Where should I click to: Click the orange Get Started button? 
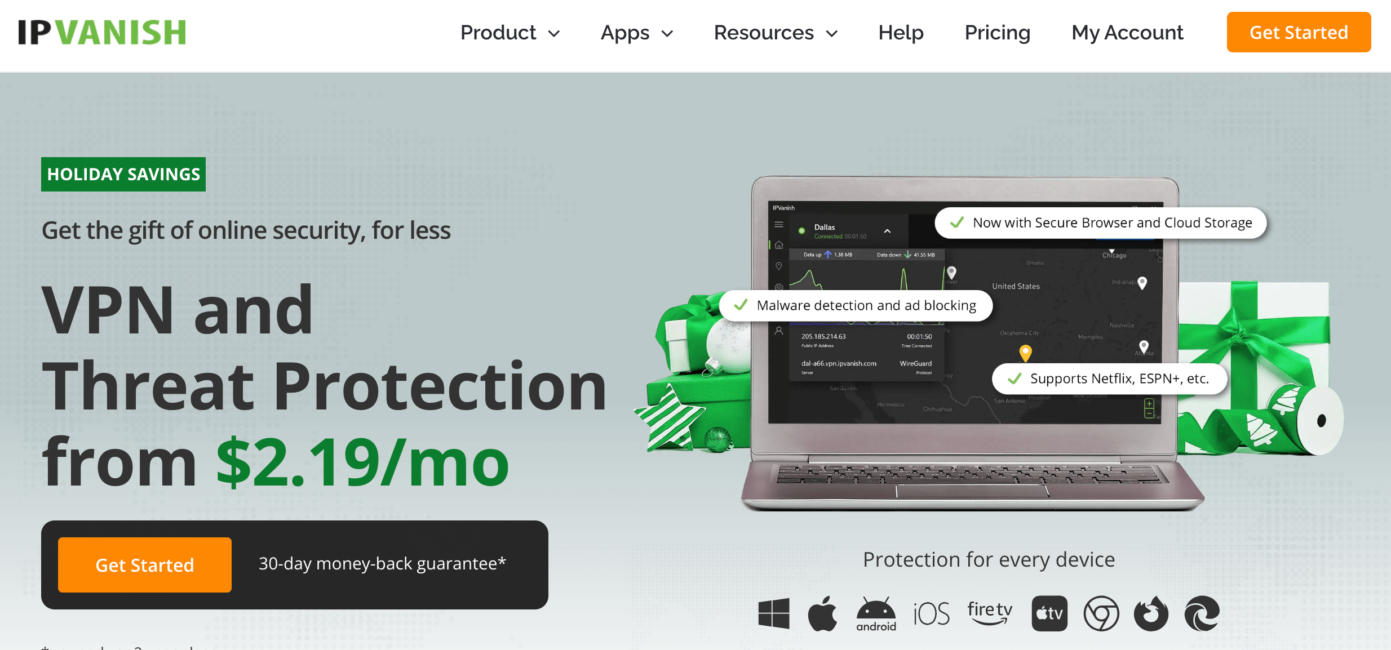[x=1299, y=33]
